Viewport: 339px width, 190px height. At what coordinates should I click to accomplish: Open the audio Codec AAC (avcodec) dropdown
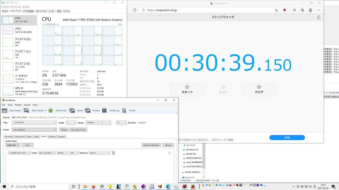pos(47,153)
